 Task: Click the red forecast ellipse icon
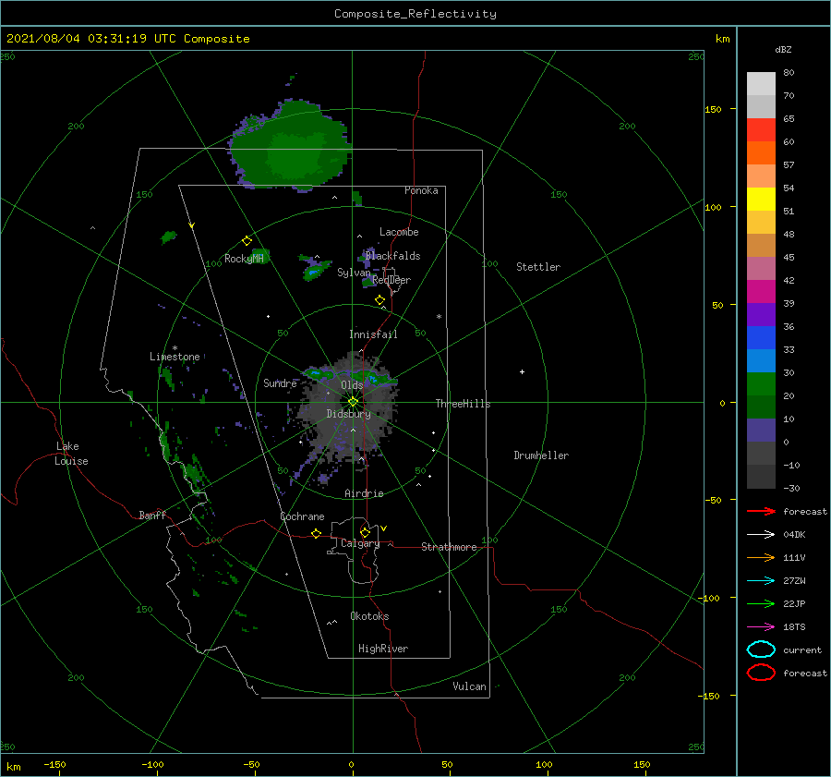pyautogui.click(x=761, y=673)
